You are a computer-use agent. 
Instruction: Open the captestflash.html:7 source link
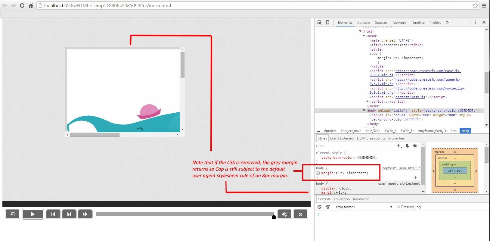point(401,168)
